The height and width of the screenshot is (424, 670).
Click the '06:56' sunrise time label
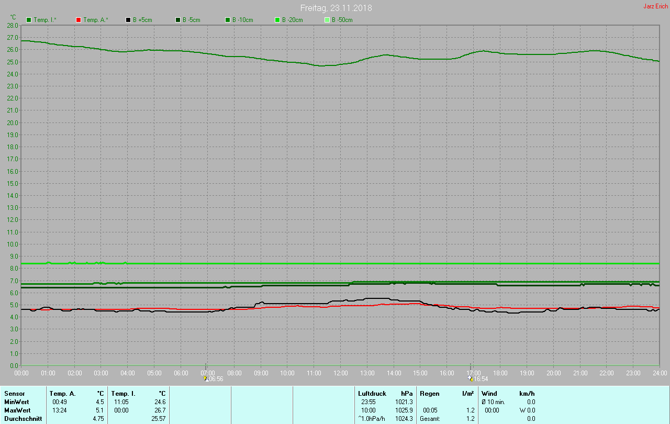[x=216, y=378]
